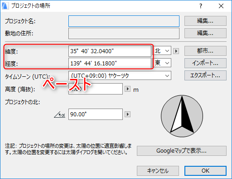
Task: Confirm with the OK button
Action: (x=205, y=171)
